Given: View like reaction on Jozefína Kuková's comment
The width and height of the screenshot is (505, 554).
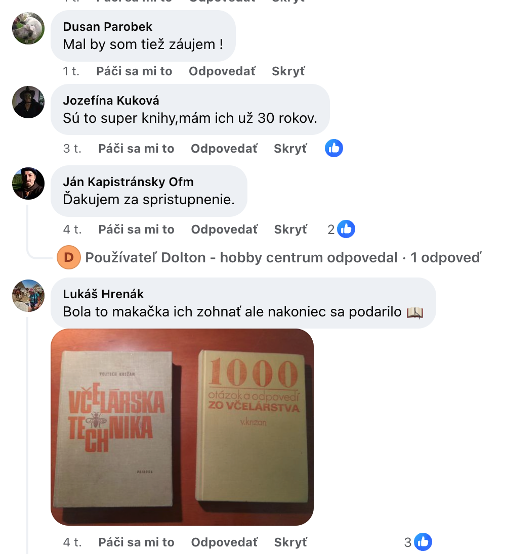Looking at the screenshot, I should [x=334, y=148].
